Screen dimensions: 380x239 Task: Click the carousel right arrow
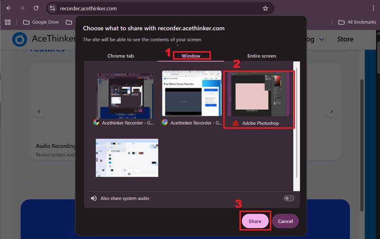pos(331,112)
